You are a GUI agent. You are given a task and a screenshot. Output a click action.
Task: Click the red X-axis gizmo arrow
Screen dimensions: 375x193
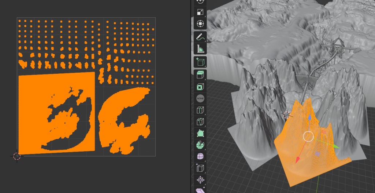click(x=298, y=160)
